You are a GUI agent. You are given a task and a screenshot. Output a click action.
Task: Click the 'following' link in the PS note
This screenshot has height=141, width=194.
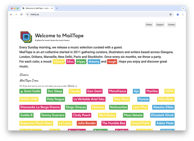pyautogui.click(x=71, y=86)
